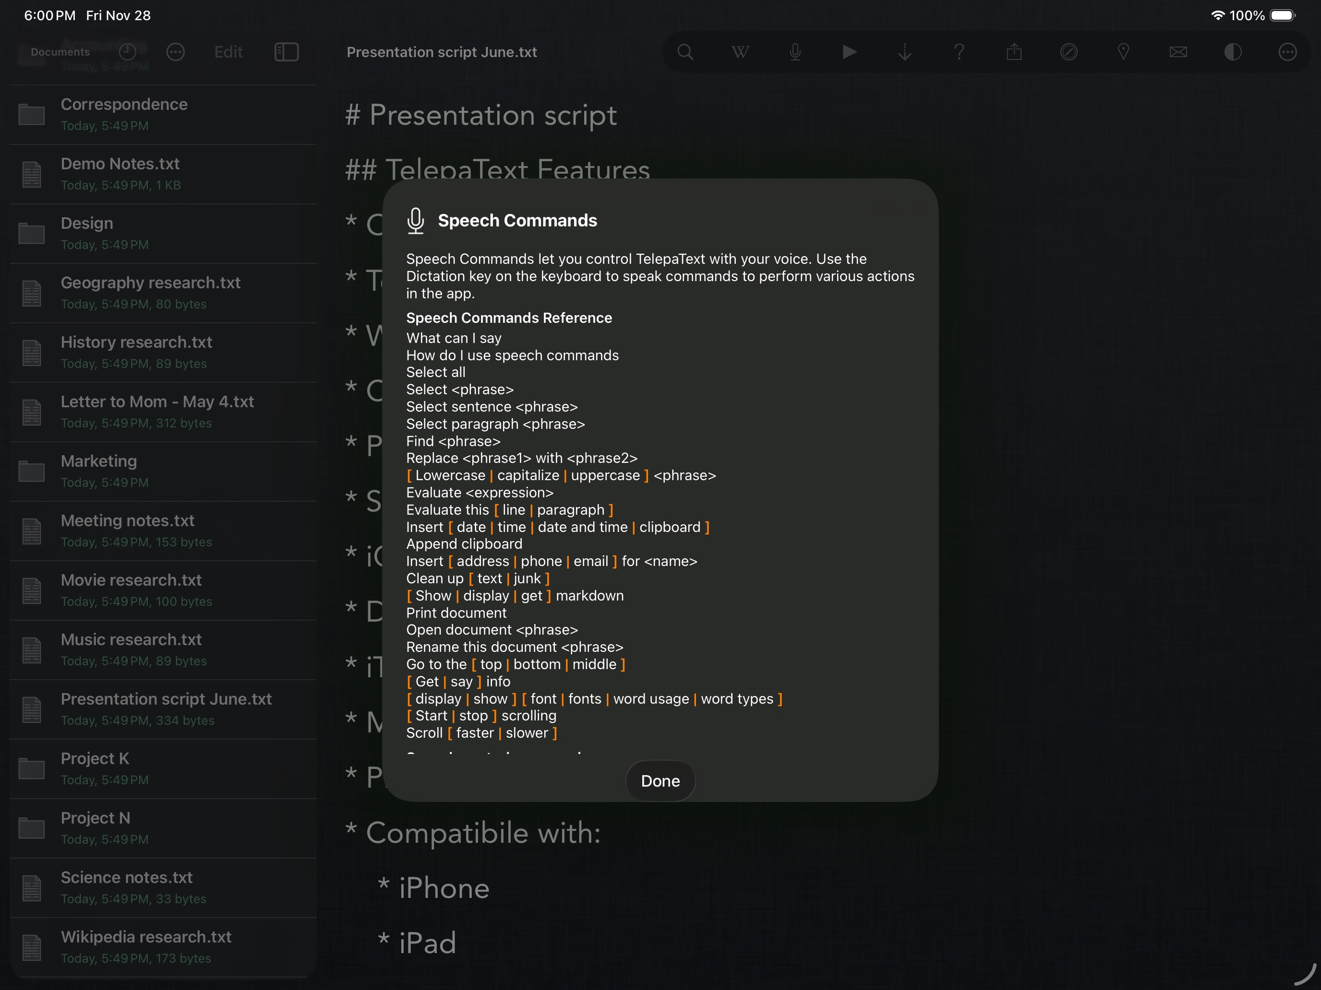Image resolution: width=1321 pixels, height=990 pixels.
Task: Tap the '# Presentation script' heading
Action: pyautogui.click(x=481, y=115)
